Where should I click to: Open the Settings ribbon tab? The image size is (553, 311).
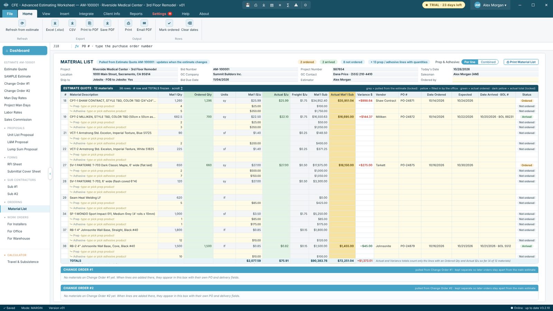click(x=162, y=14)
